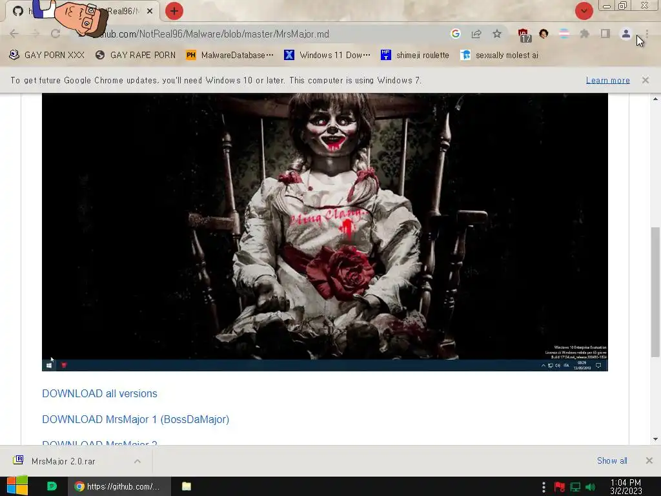Open the red extension with badge 17
The width and height of the screenshot is (661, 496).
tap(524, 35)
